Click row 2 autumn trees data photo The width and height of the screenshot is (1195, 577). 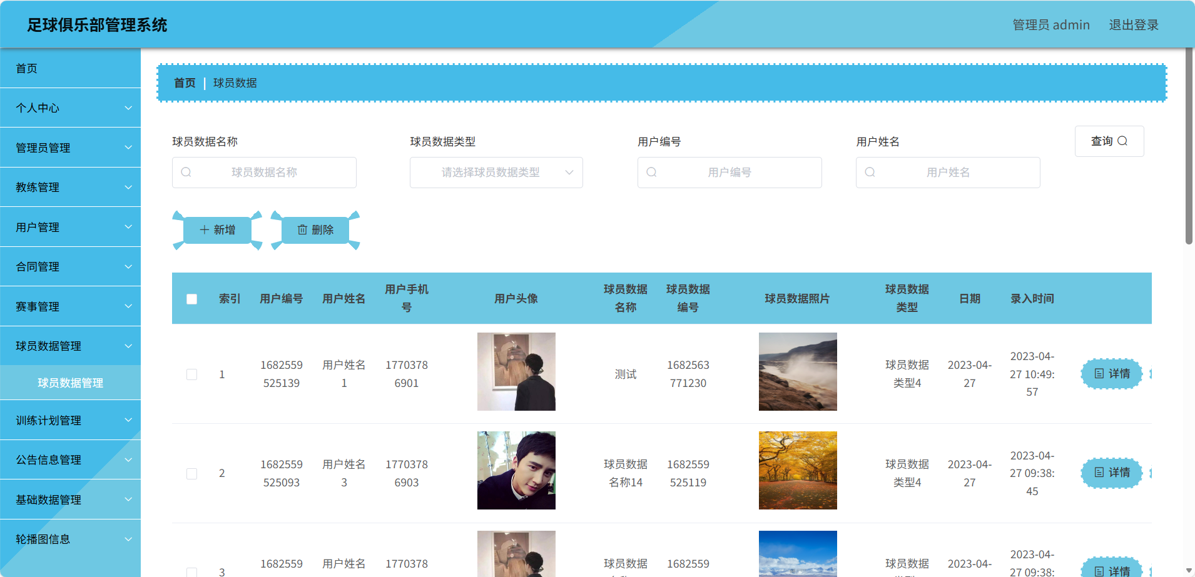[x=798, y=470]
